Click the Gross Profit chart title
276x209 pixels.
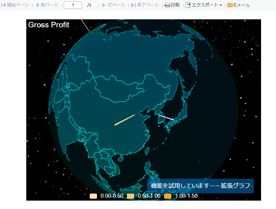click(x=49, y=25)
